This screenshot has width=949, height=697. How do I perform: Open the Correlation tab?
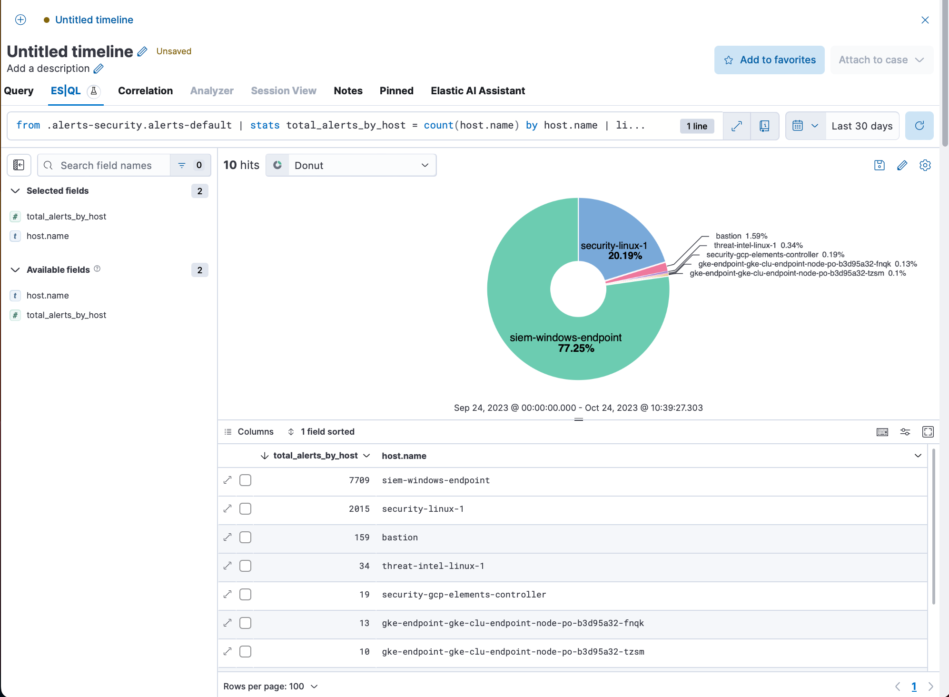pyautogui.click(x=145, y=90)
